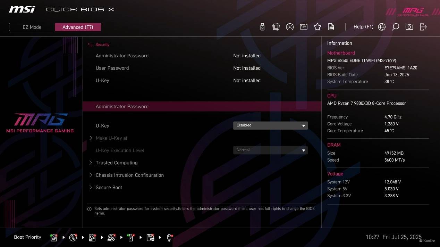Open the Favorites star icon
The image size is (440, 247).
(x=317, y=27)
